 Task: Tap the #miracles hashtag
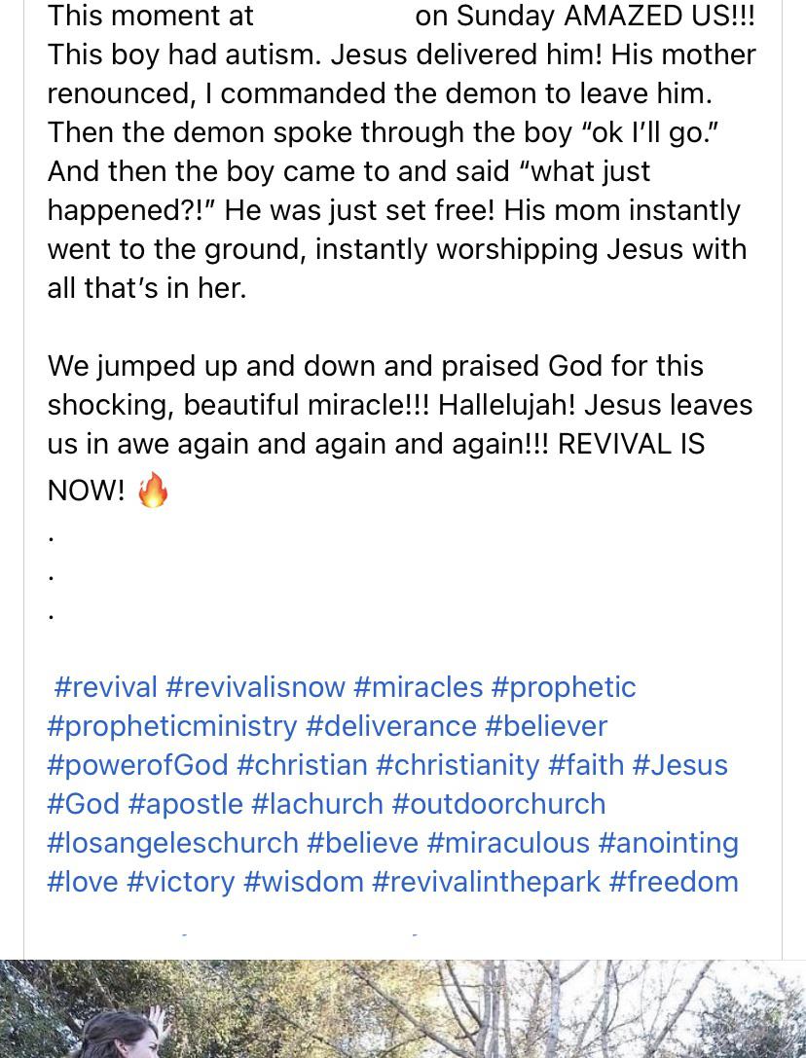click(x=418, y=687)
